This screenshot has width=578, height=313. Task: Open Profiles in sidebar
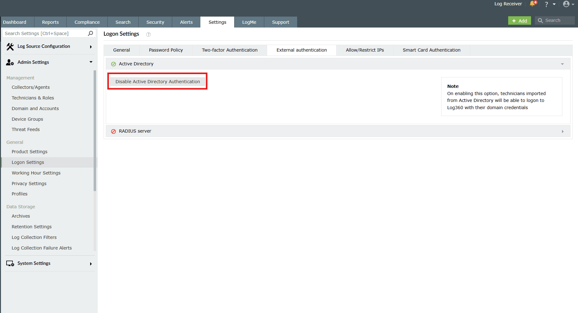pyautogui.click(x=20, y=194)
